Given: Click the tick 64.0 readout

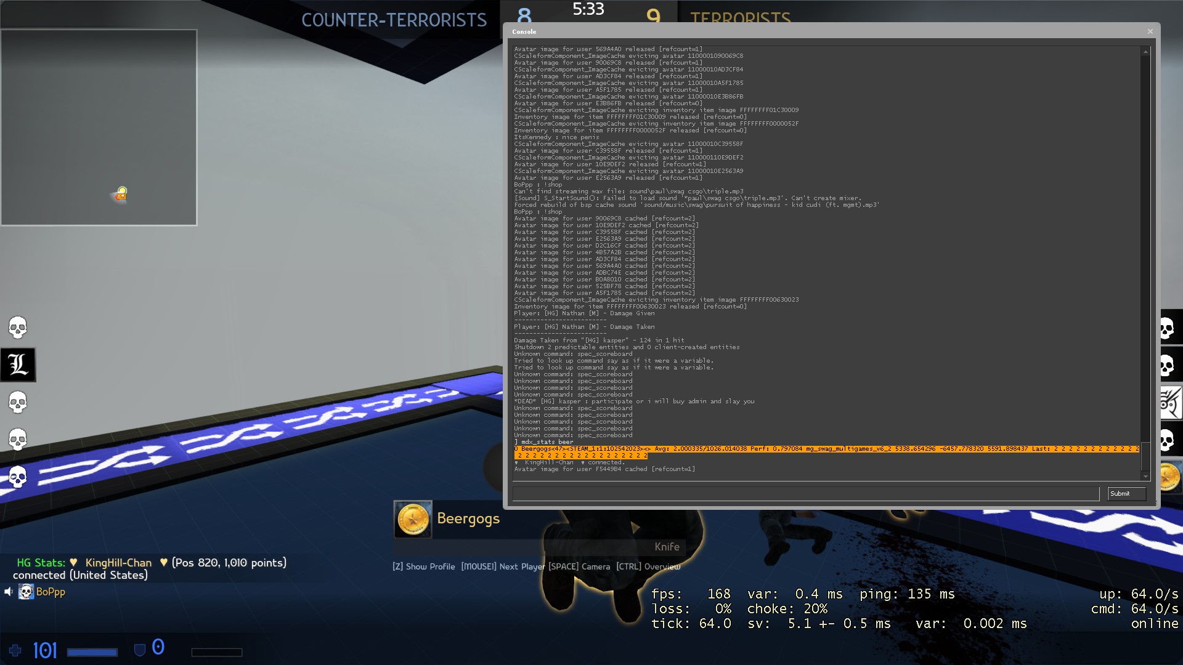Looking at the screenshot, I should (691, 624).
